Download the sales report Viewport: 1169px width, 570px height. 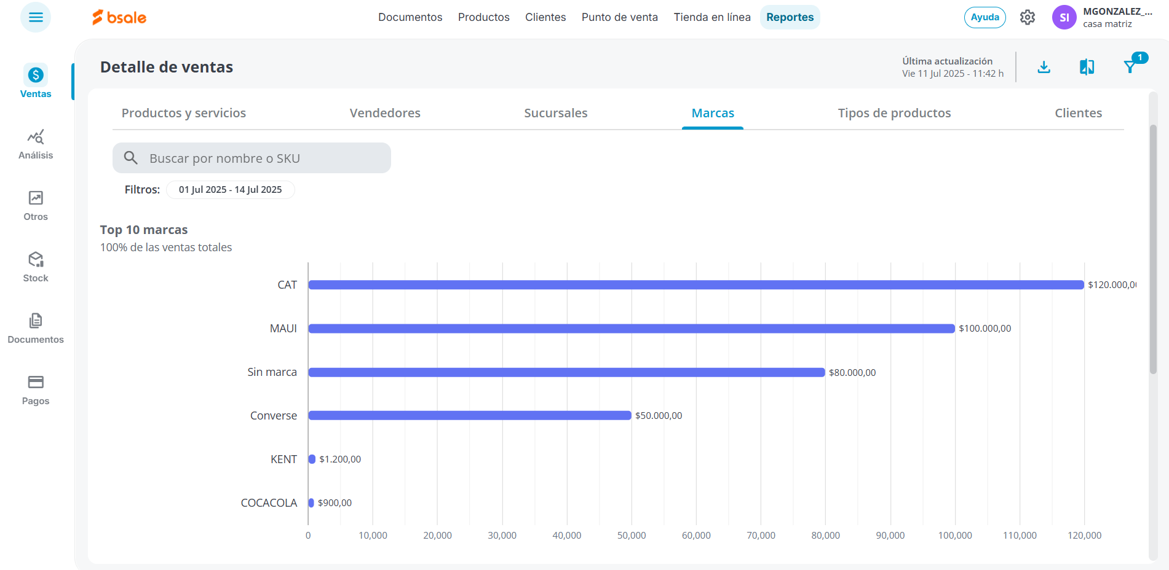click(x=1044, y=67)
